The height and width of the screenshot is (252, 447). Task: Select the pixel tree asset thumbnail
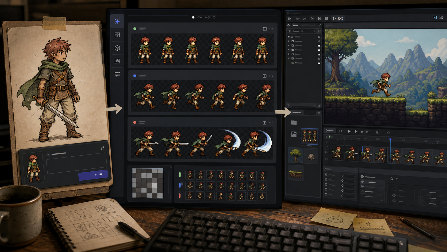(x=295, y=155)
